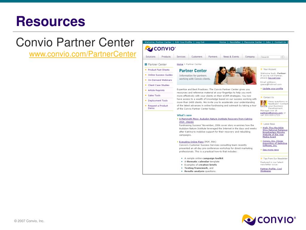Open Deployment Tools in sidebar
The width and height of the screenshot is (306, 230).
click(x=158, y=101)
